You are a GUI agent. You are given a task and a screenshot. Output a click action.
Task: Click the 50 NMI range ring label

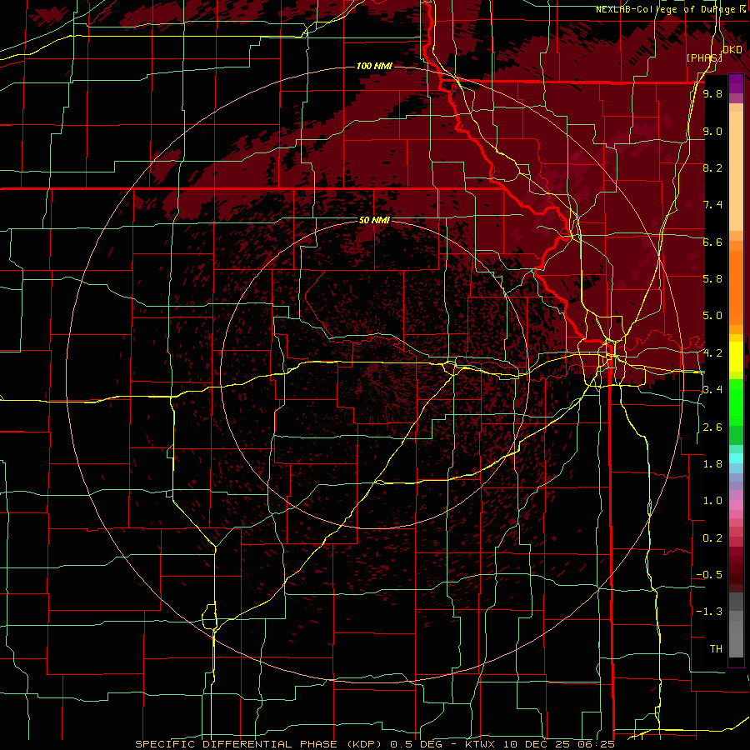click(x=374, y=221)
